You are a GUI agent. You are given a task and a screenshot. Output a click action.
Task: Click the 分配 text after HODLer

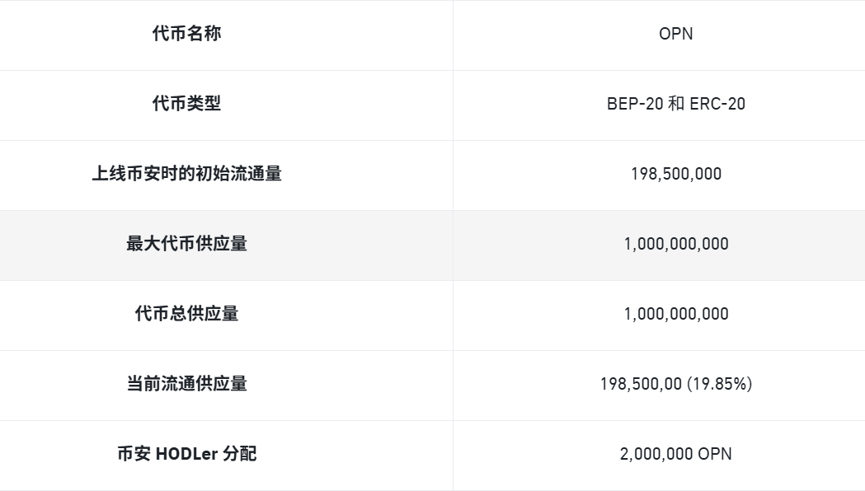pos(240,454)
